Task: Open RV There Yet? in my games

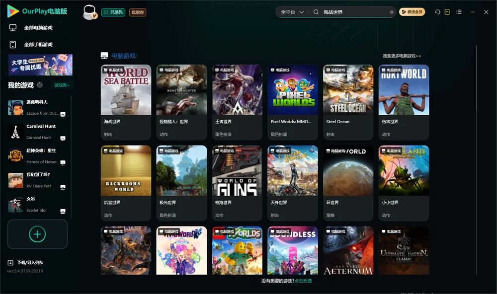Action: [37, 181]
